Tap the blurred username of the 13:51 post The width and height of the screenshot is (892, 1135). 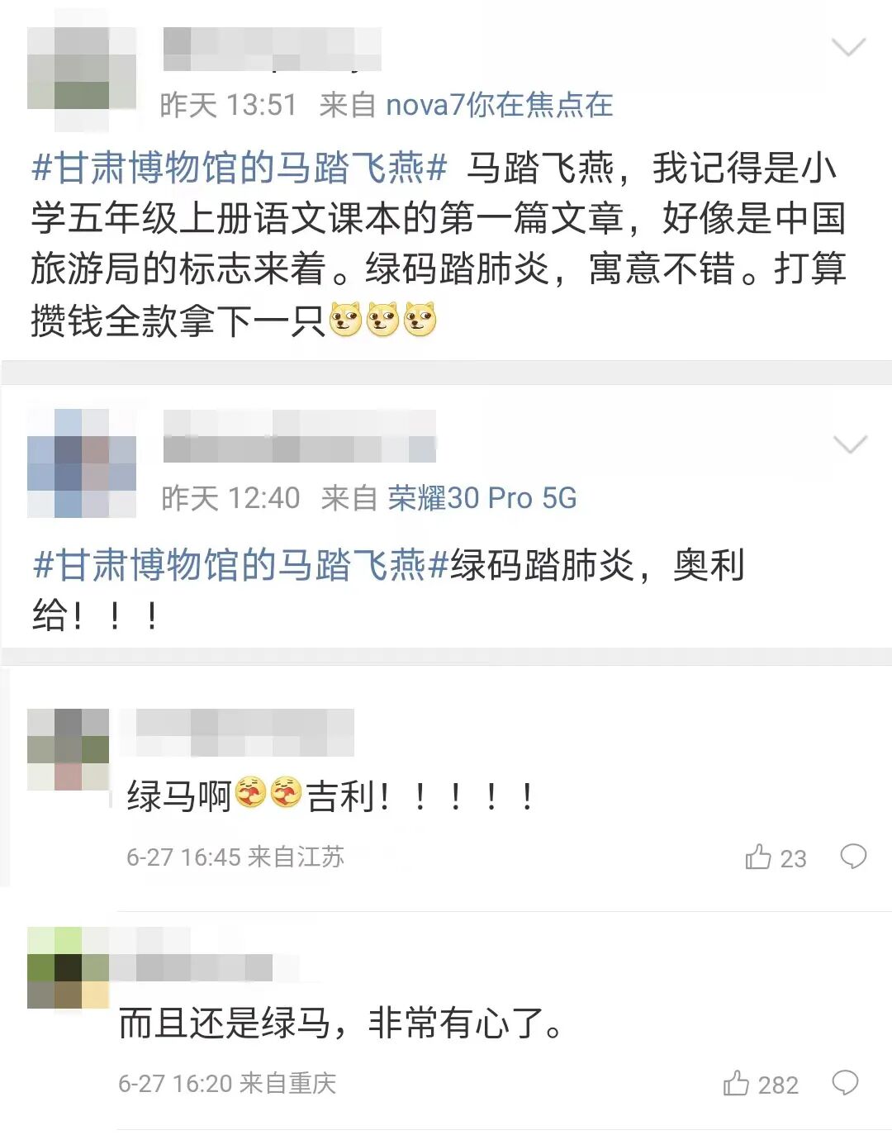(x=272, y=49)
